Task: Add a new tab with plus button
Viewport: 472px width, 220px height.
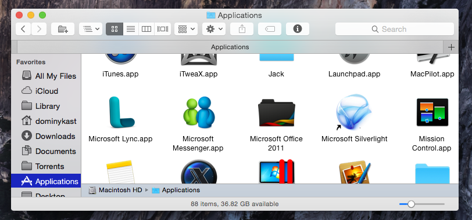Action: [x=451, y=47]
